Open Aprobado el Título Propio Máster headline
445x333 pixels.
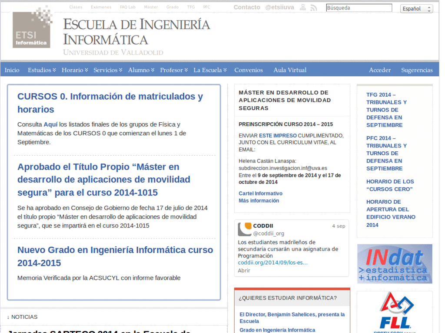point(104,180)
